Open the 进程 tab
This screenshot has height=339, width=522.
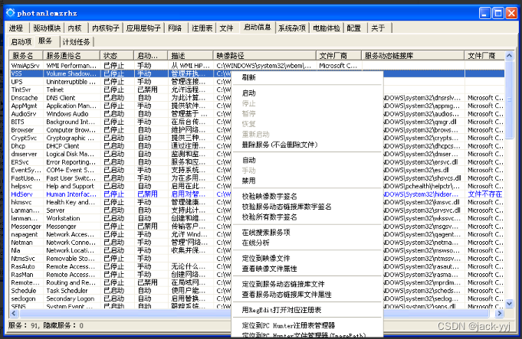[x=16, y=28]
